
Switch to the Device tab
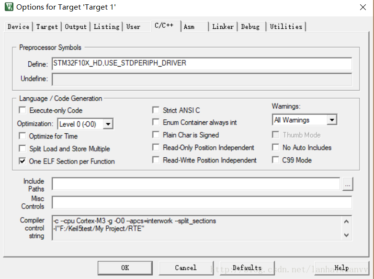tap(18, 26)
